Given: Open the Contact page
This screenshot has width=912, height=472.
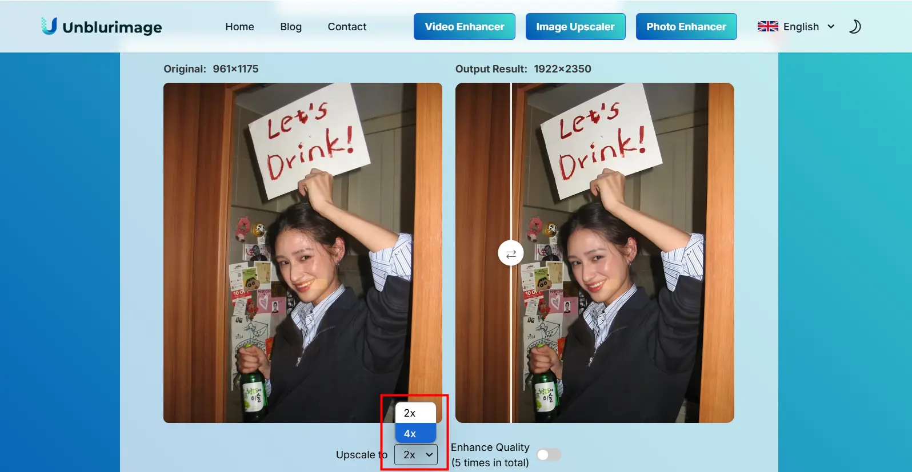Looking at the screenshot, I should [347, 27].
